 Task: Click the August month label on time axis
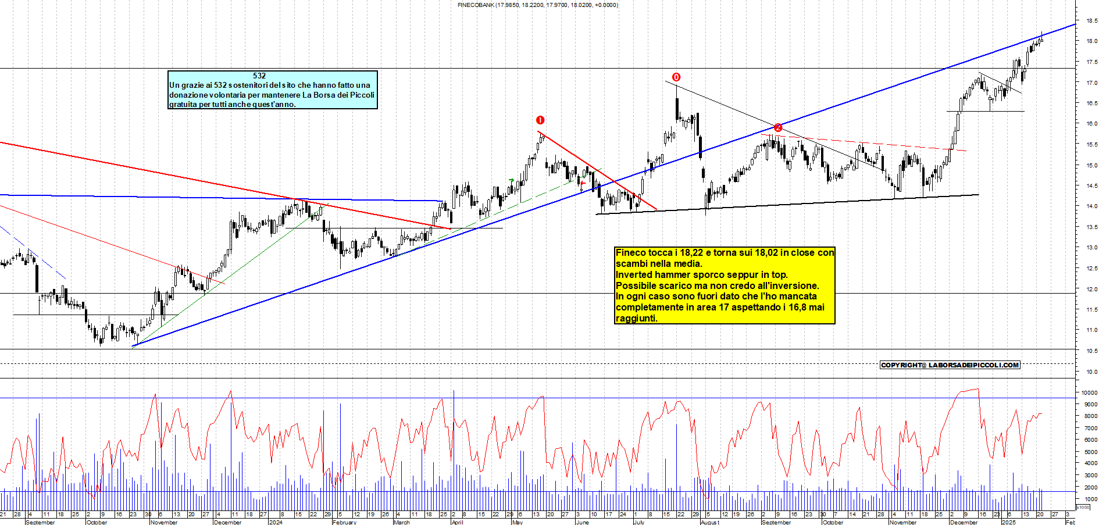click(710, 522)
